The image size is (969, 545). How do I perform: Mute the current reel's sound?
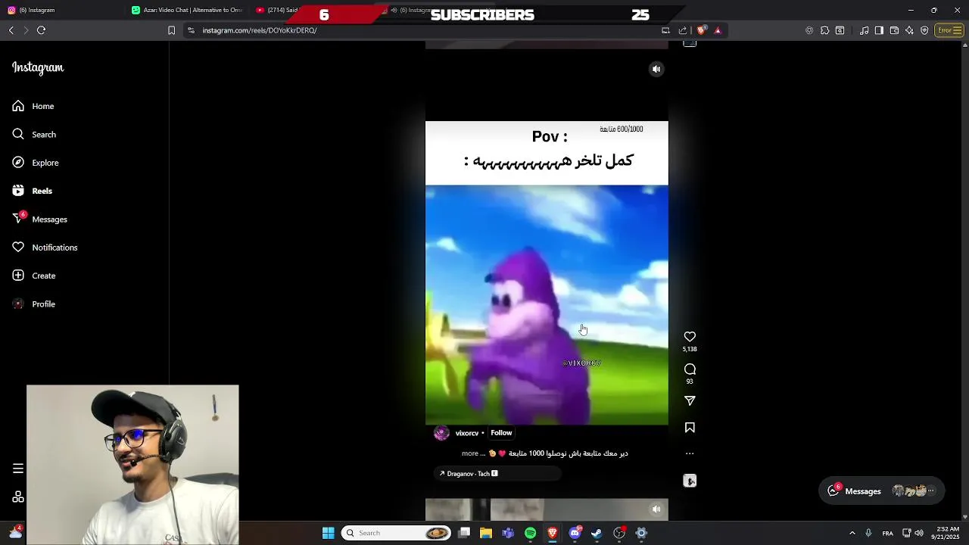656,69
